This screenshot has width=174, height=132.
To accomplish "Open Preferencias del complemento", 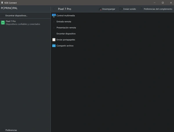I will 156,9.
